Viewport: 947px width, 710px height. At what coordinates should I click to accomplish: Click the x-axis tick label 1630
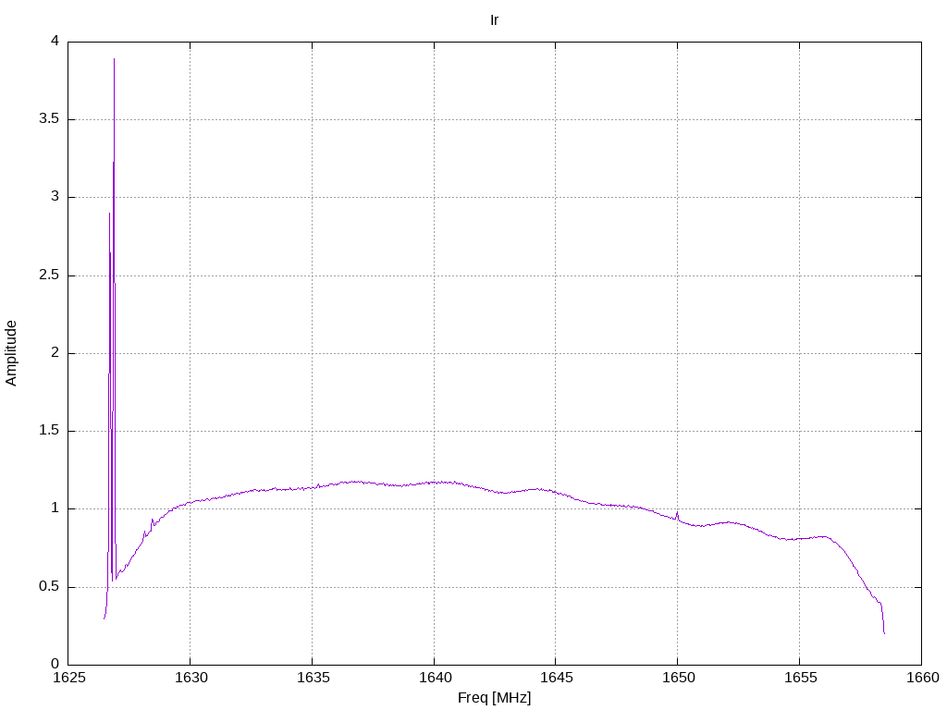click(191, 678)
